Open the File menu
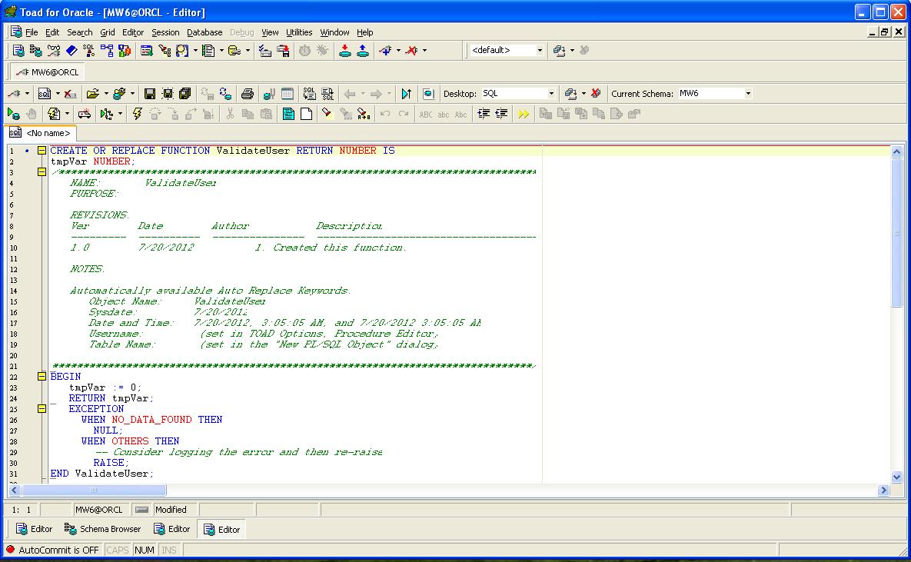Viewport: 911px width, 562px height. (x=32, y=32)
